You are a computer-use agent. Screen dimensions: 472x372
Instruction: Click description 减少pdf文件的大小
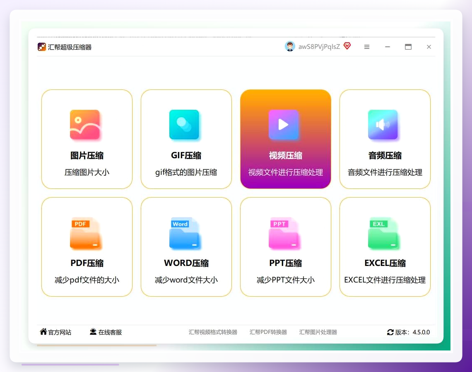tap(87, 280)
